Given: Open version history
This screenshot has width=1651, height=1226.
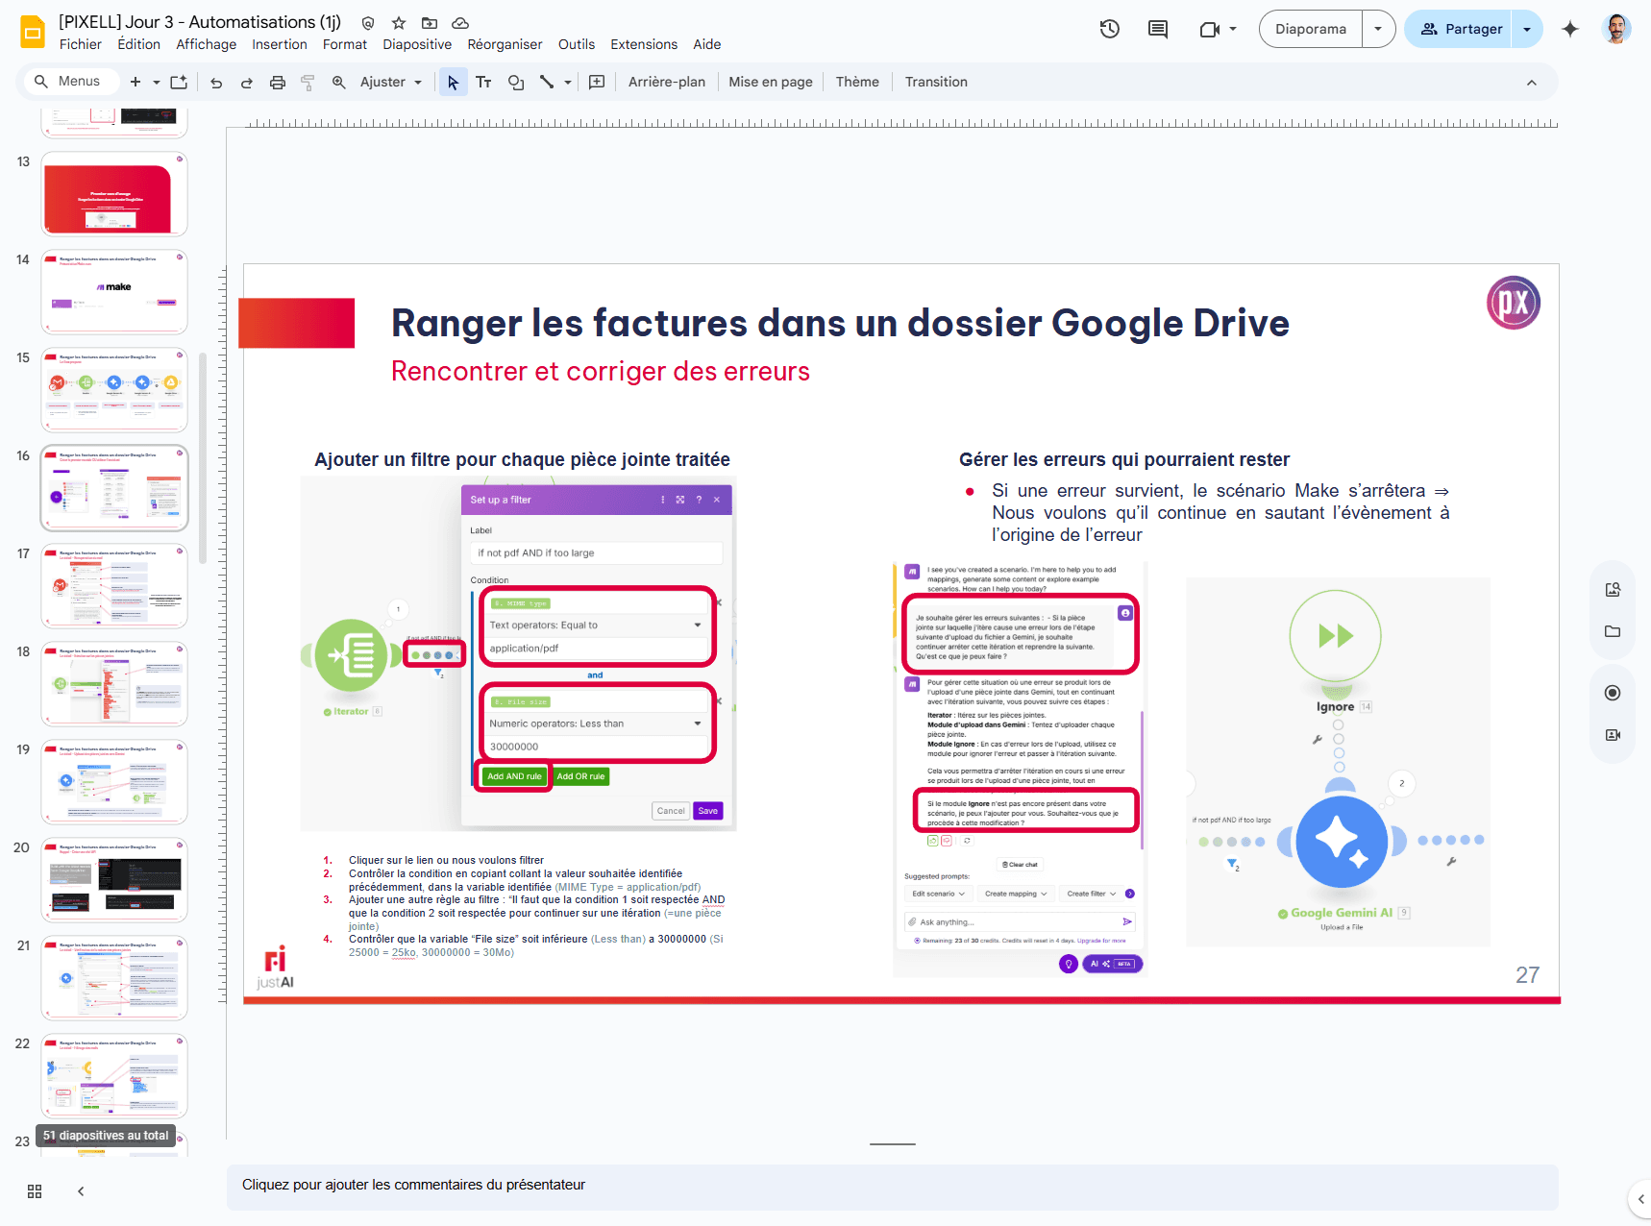Looking at the screenshot, I should pos(1110,29).
